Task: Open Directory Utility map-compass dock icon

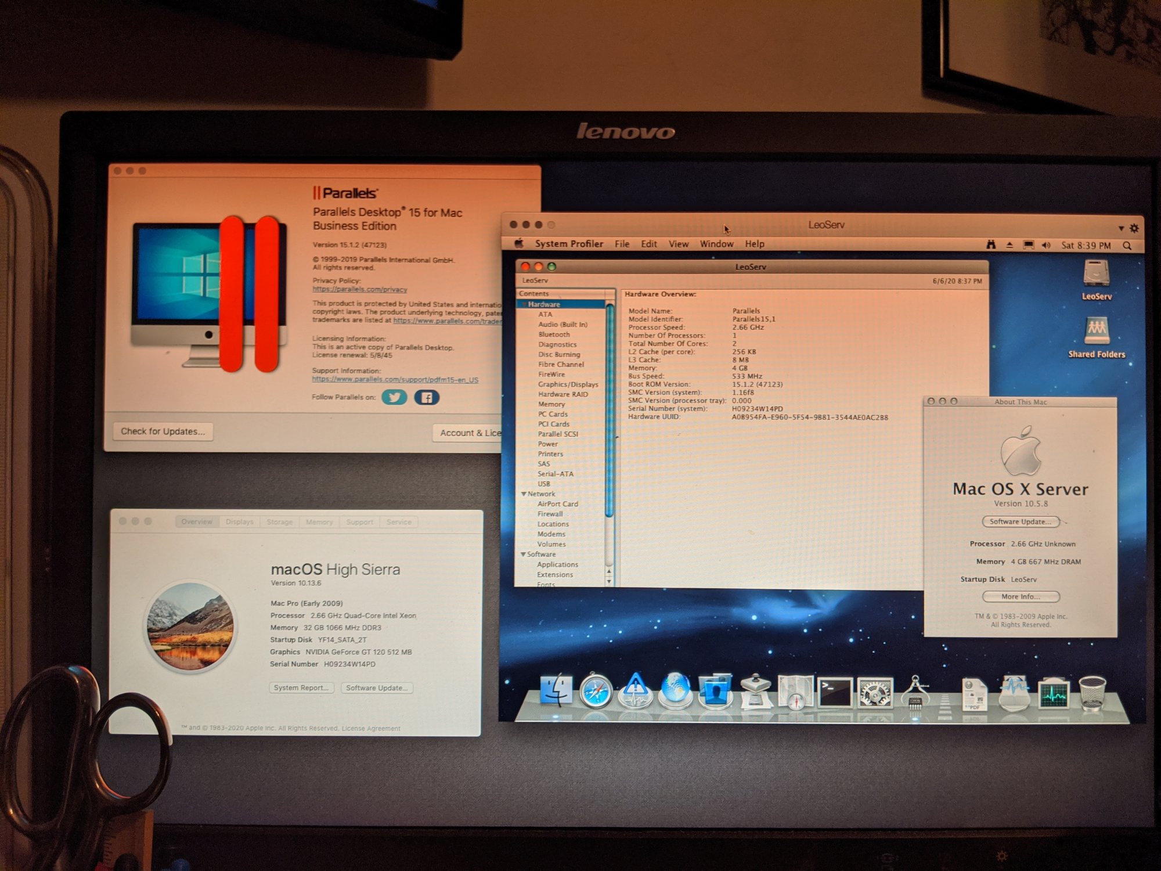Action: point(795,692)
